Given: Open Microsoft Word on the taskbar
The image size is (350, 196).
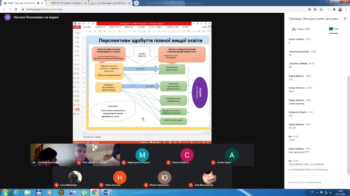Looking at the screenshot, I should 106,192.
